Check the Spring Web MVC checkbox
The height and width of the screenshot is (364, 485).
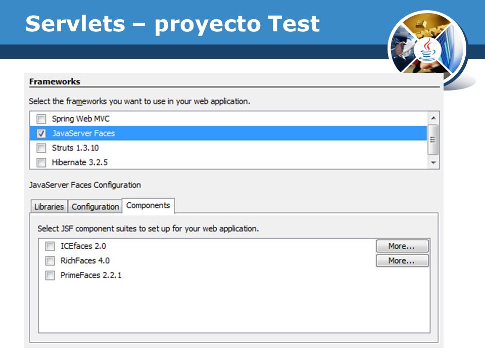click(41, 119)
